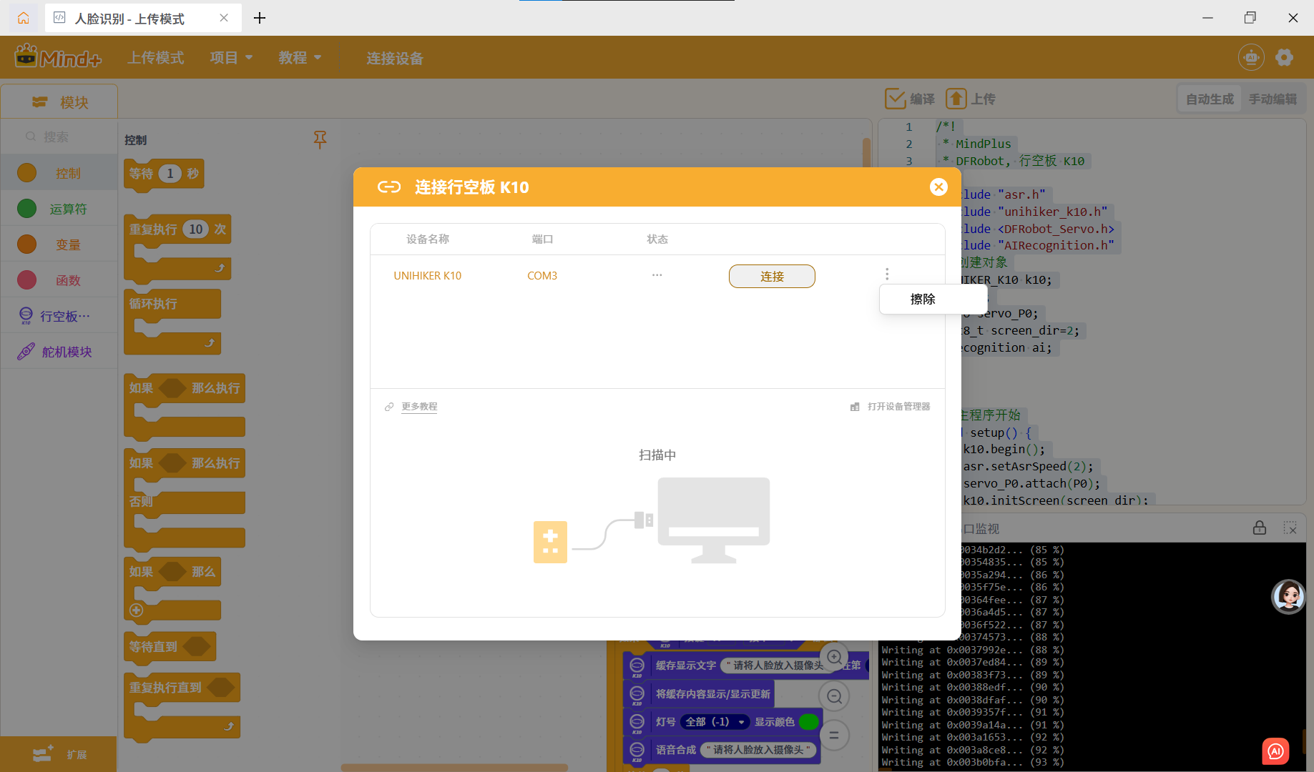Click the green color swatch in 显示颜色 block
1314x772 pixels.
click(x=809, y=722)
